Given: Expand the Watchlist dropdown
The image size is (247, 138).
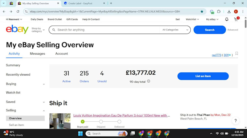Looking at the screenshot, I should pos(192,19).
